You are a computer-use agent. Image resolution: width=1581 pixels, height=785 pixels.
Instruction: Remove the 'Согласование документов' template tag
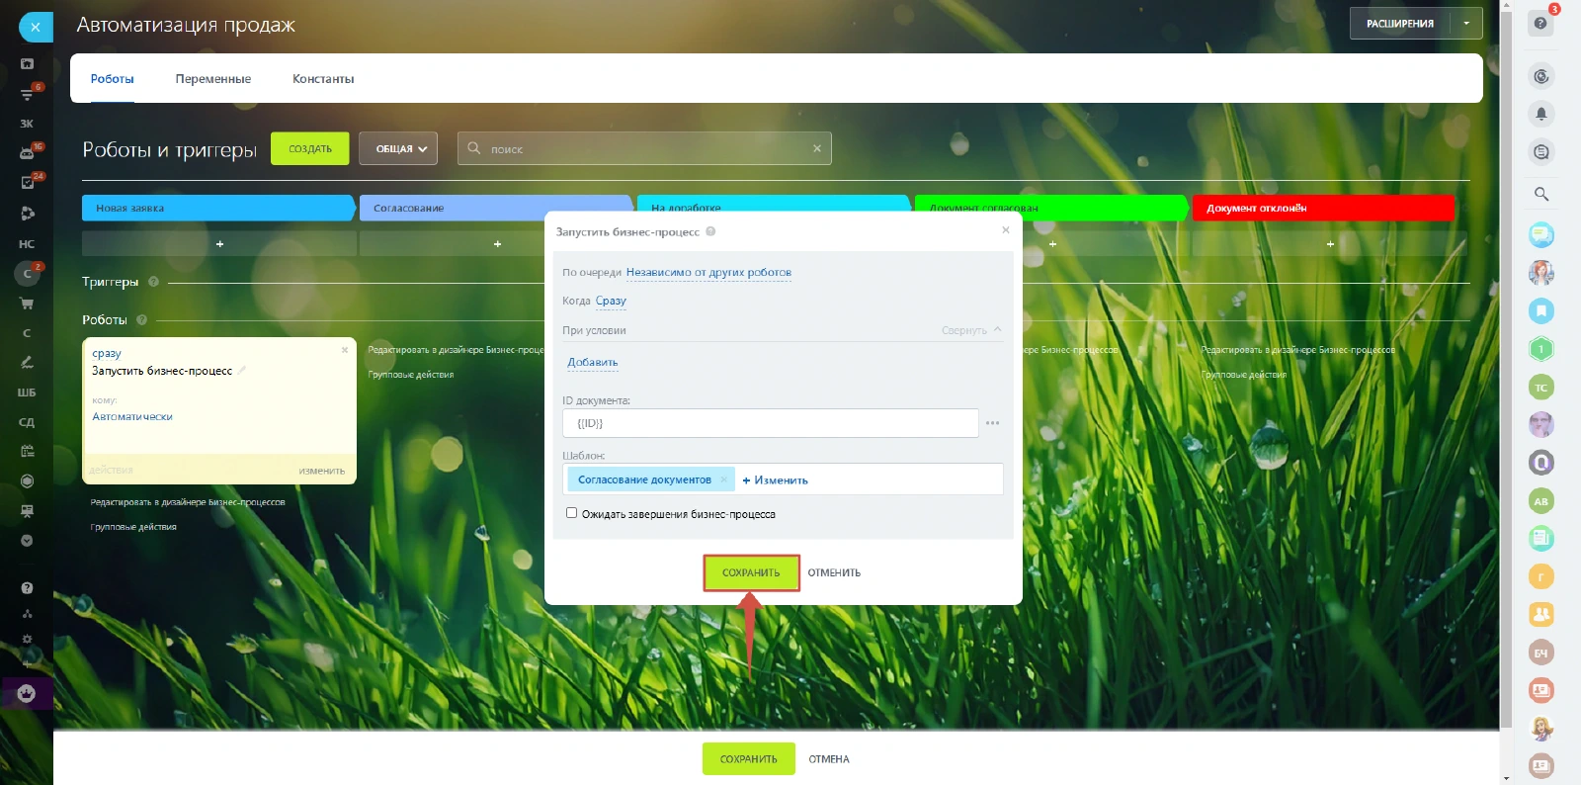[x=724, y=480]
